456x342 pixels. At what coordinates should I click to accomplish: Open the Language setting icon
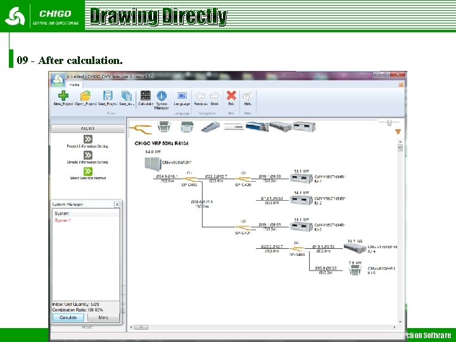point(182,96)
